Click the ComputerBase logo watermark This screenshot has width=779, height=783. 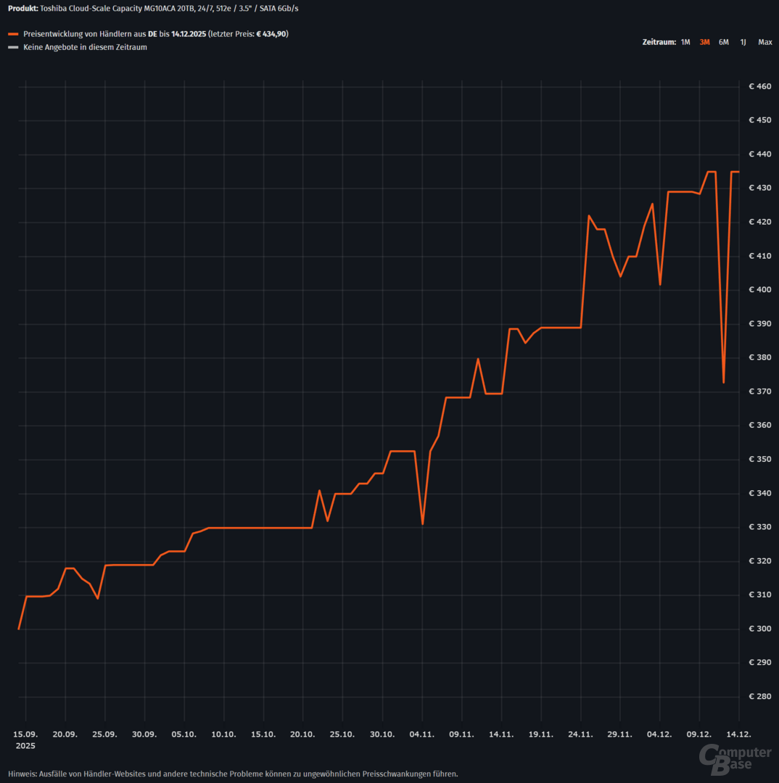pos(735,758)
